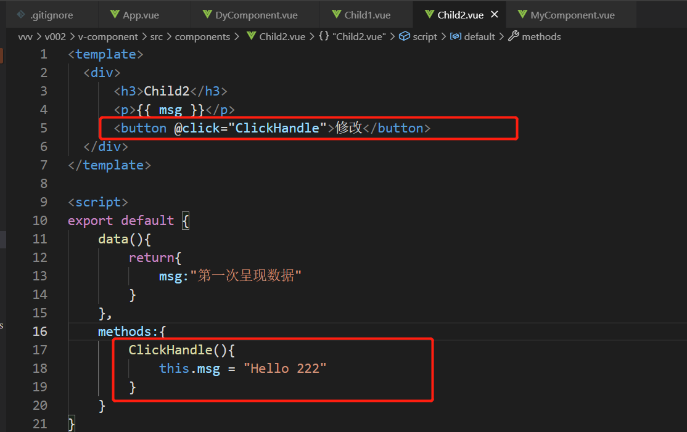Viewport: 687px width, 432px height.
Task: Click the data() function declaration
Action: (125, 239)
